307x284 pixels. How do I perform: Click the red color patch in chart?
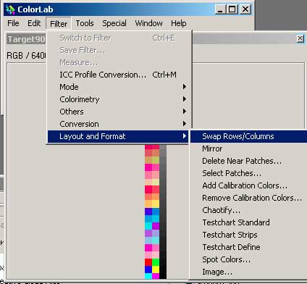148,262
